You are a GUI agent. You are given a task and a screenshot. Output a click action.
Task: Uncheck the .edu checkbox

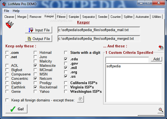point(66,59)
